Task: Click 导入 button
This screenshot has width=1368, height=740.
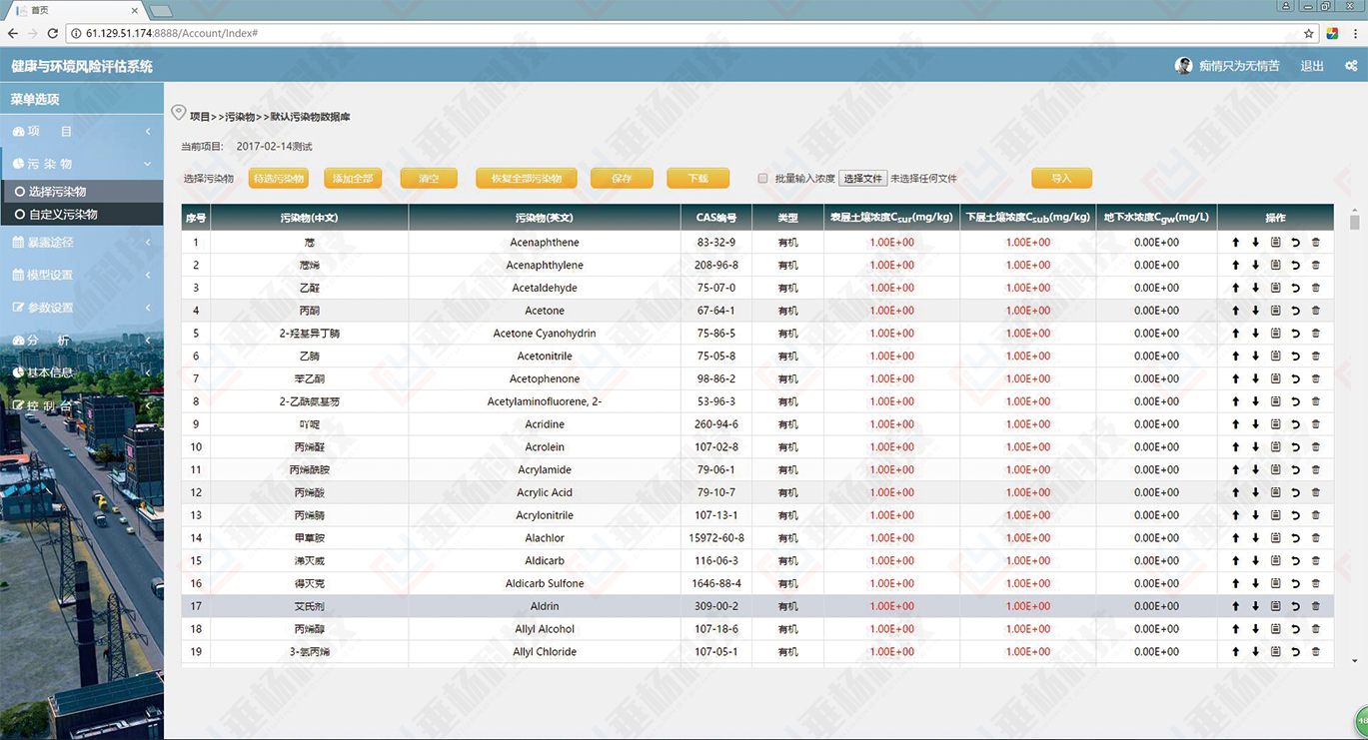Action: pyautogui.click(x=1061, y=179)
